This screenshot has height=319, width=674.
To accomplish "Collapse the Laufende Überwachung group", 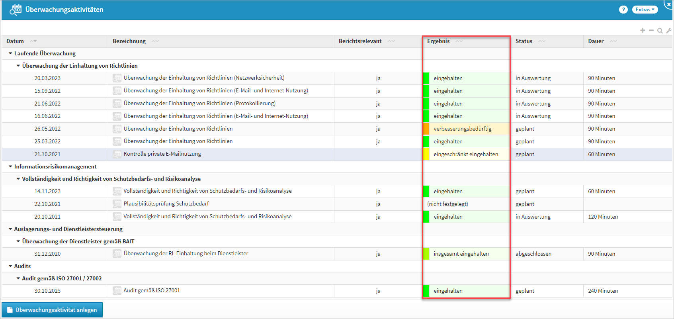I will [10, 53].
